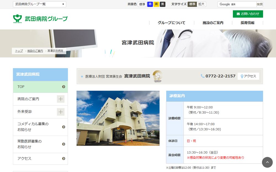276x172 pixels.
Task: Click the hospital building photo
Action: coord(118,118)
